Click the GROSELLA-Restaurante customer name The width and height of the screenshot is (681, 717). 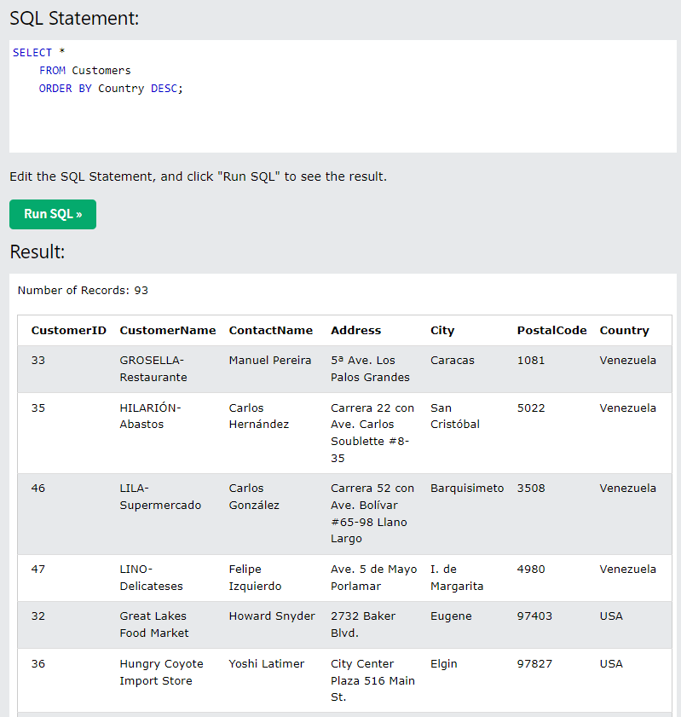tap(153, 368)
